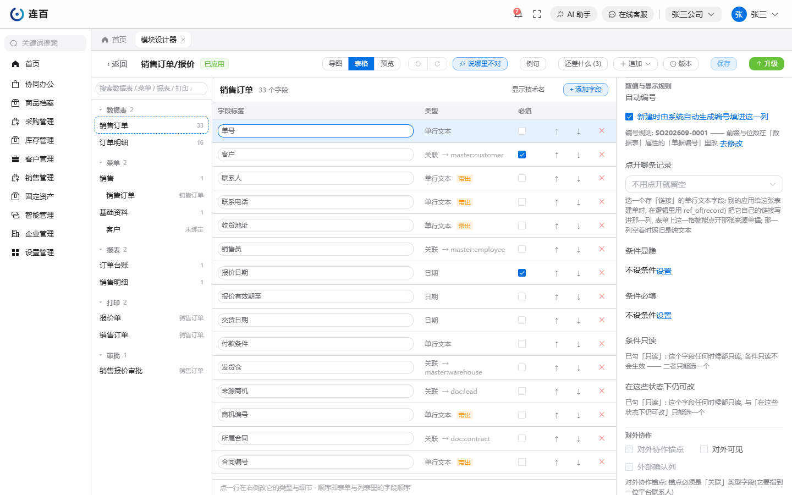
Task: Click 说哪里不对 button
Action: coord(480,64)
